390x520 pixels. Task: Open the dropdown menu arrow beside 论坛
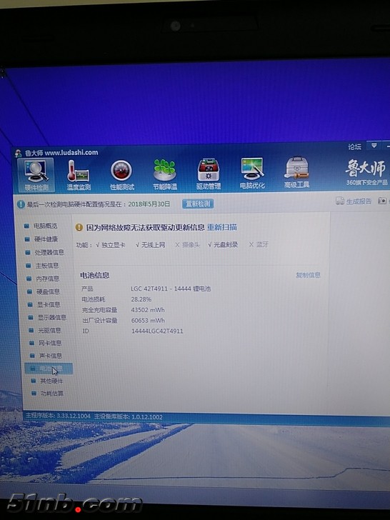pos(374,146)
